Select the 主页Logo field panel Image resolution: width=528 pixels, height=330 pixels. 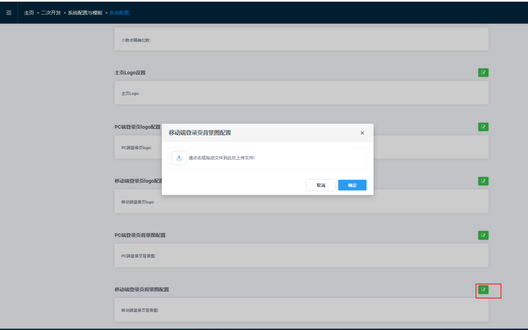point(301,93)
